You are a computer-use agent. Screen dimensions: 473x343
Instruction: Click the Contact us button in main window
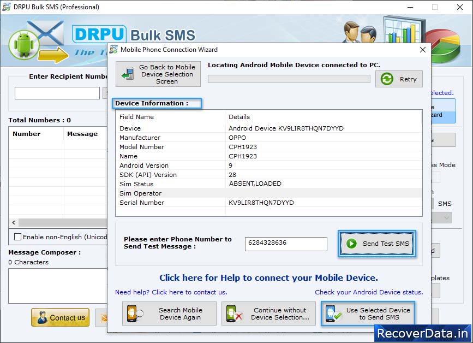point(61,317)
